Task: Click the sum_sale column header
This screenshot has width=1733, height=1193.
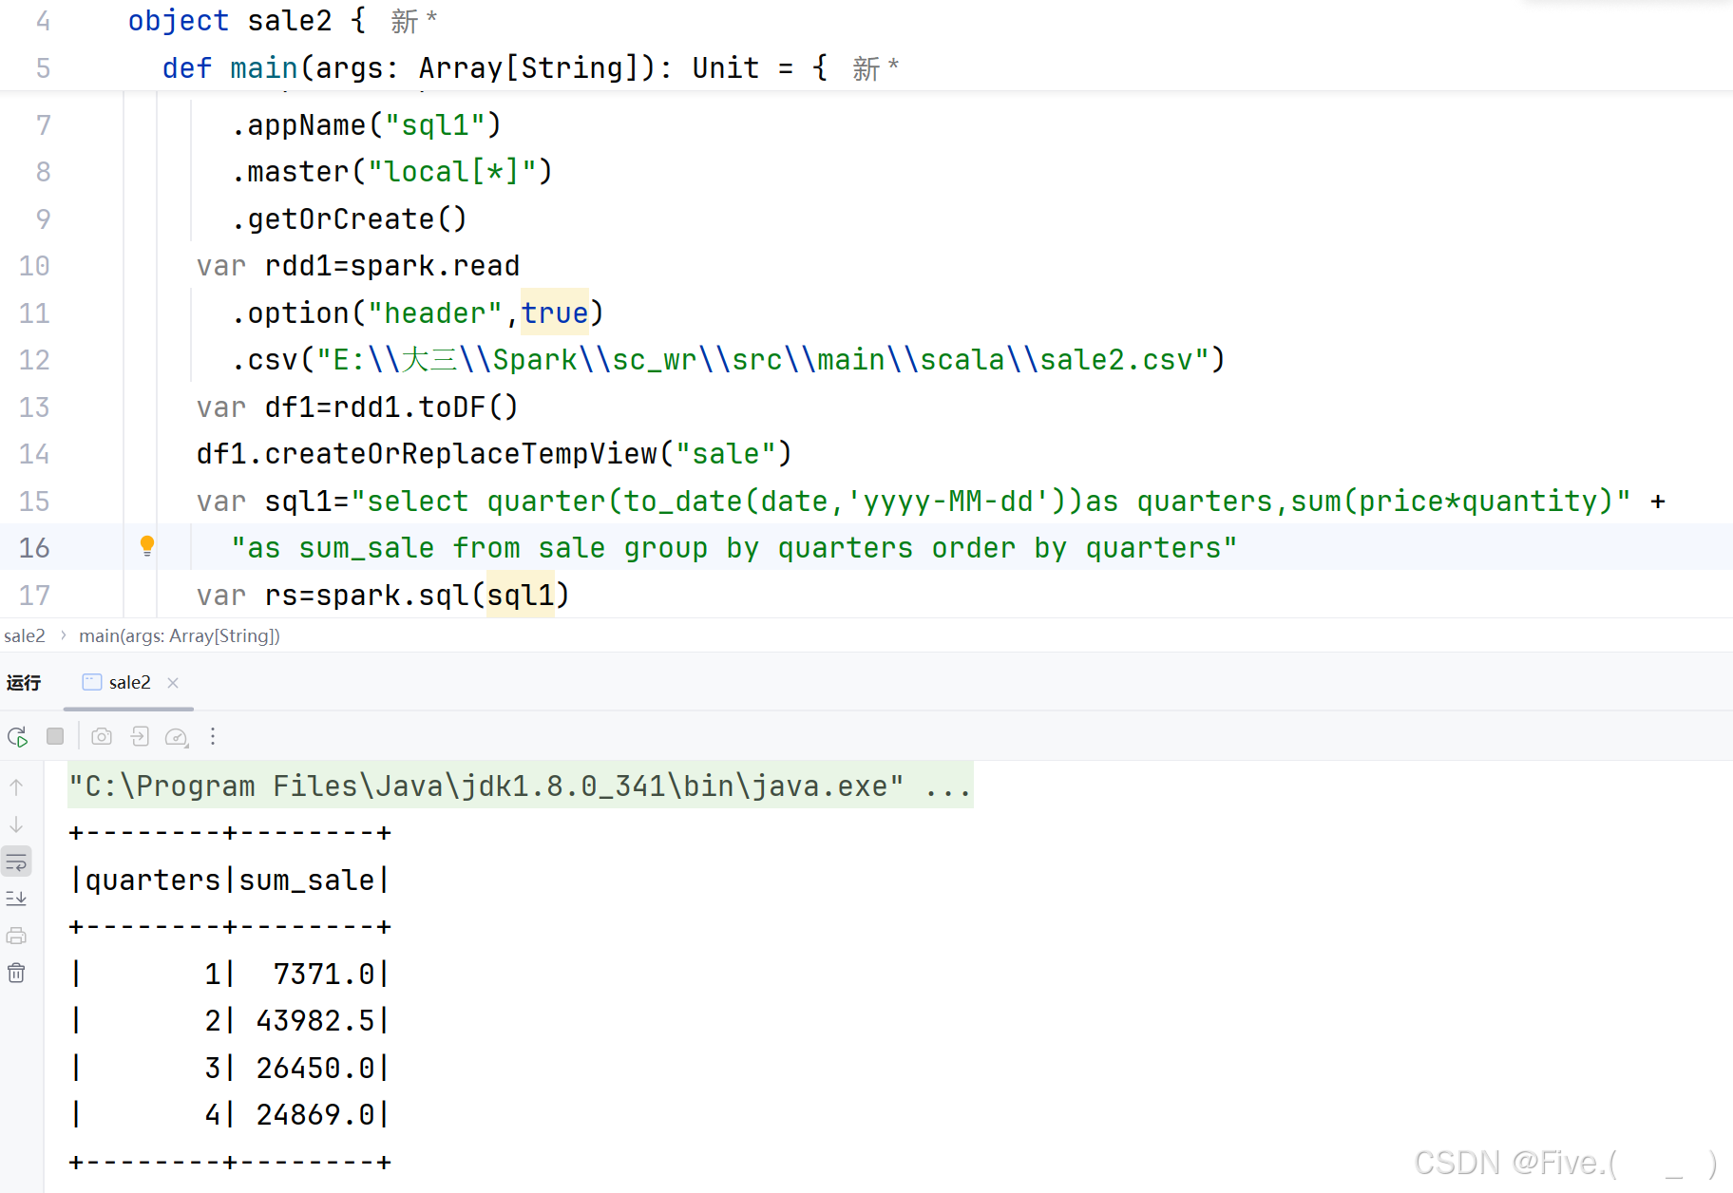Action: [307, 881]
